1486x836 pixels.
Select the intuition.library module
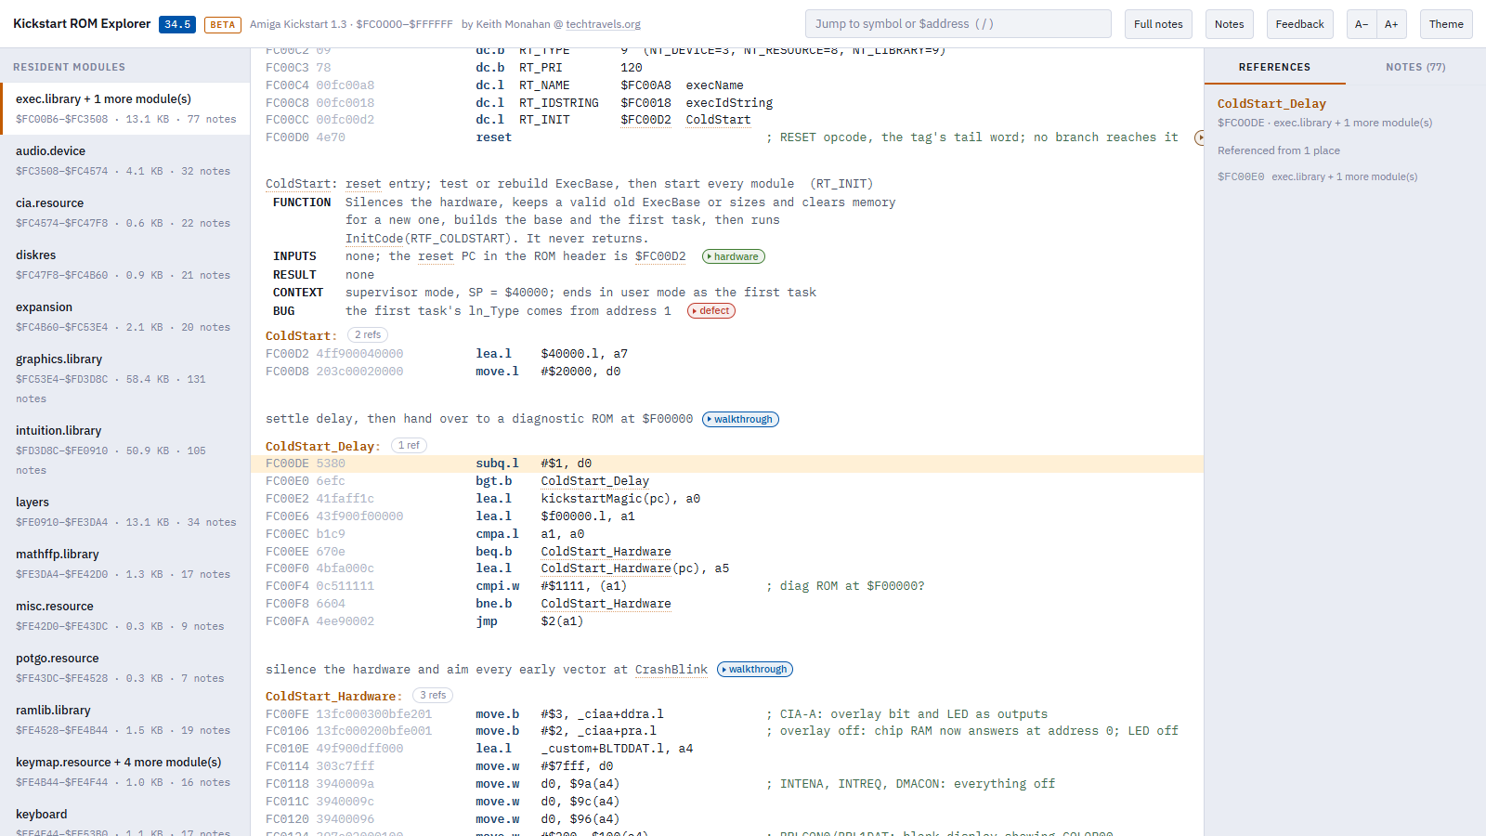point(124,450)
